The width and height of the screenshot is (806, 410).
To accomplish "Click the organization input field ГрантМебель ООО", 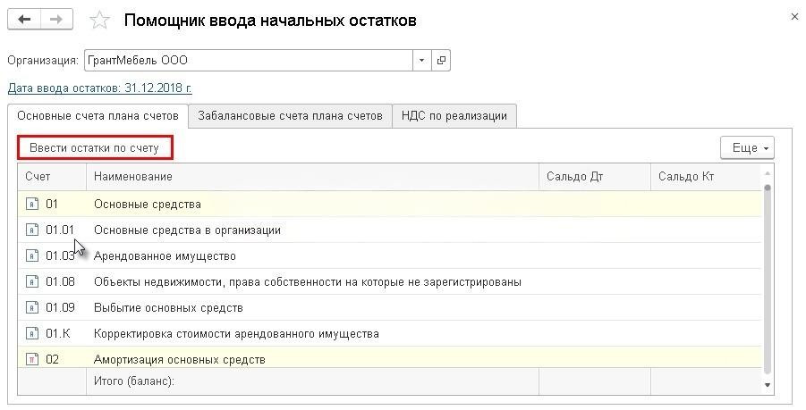I will 249,61.
